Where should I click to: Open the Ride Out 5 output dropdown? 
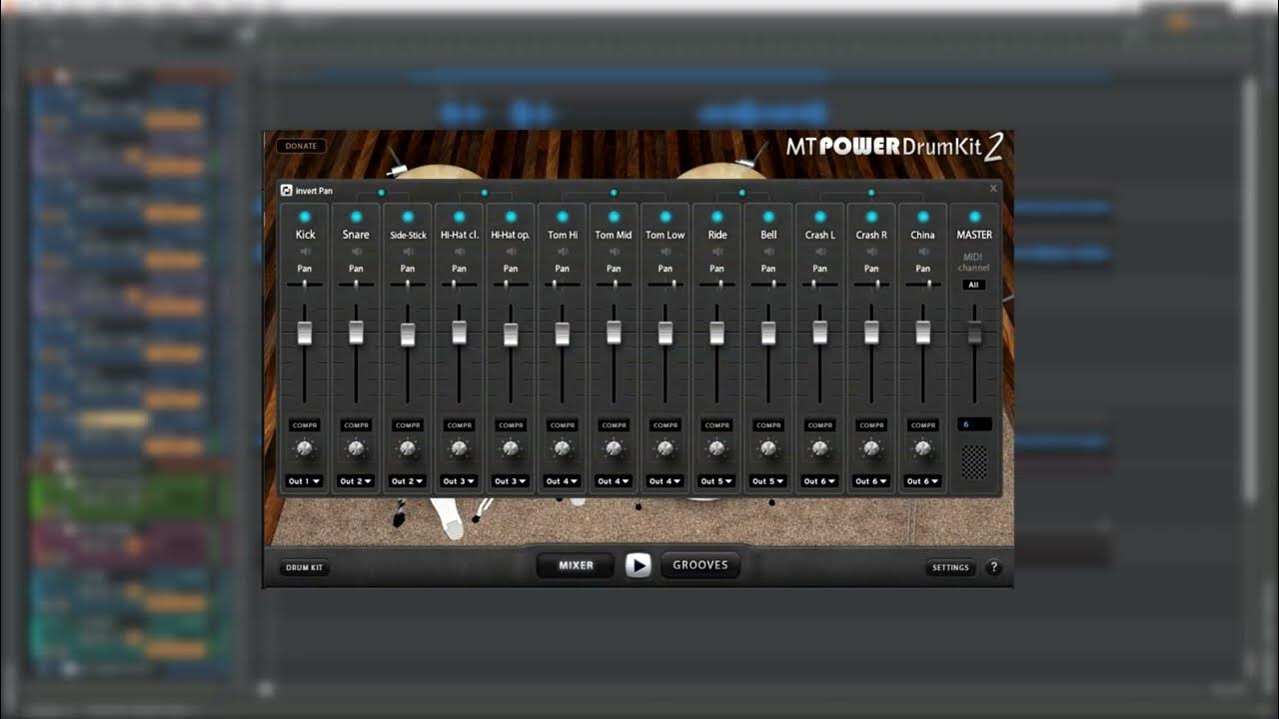tap(717, 481)
